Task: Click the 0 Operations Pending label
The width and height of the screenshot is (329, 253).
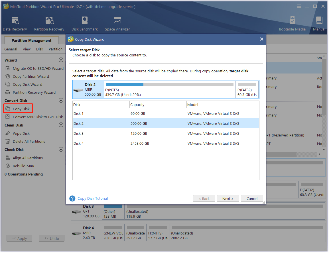Action: coord(23,174)
